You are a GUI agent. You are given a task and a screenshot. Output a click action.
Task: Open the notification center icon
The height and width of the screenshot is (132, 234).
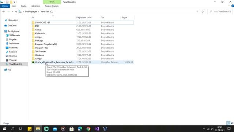229,129
